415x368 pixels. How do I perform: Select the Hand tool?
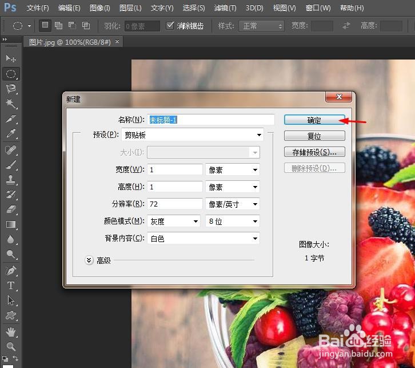[x=11, y=332]
